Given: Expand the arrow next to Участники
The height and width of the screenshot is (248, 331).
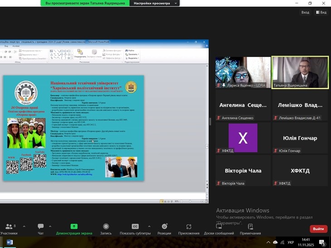Looking at the screenshot, I should click(24, 226).
